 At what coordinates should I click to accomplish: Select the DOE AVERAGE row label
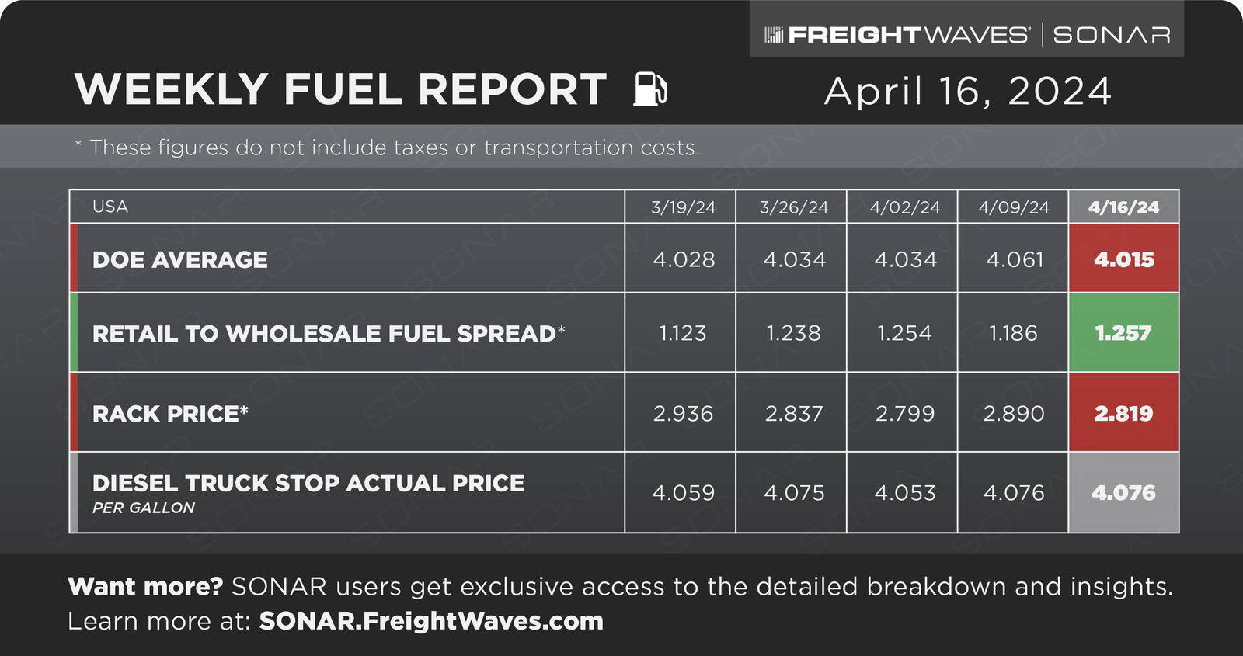[180, 259]
